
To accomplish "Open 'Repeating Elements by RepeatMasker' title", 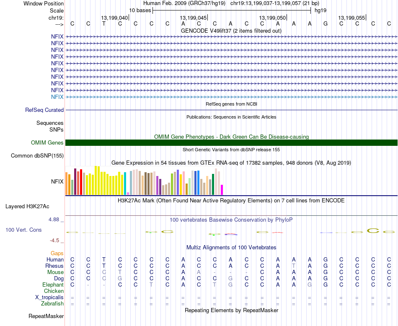I will (232, 310).
